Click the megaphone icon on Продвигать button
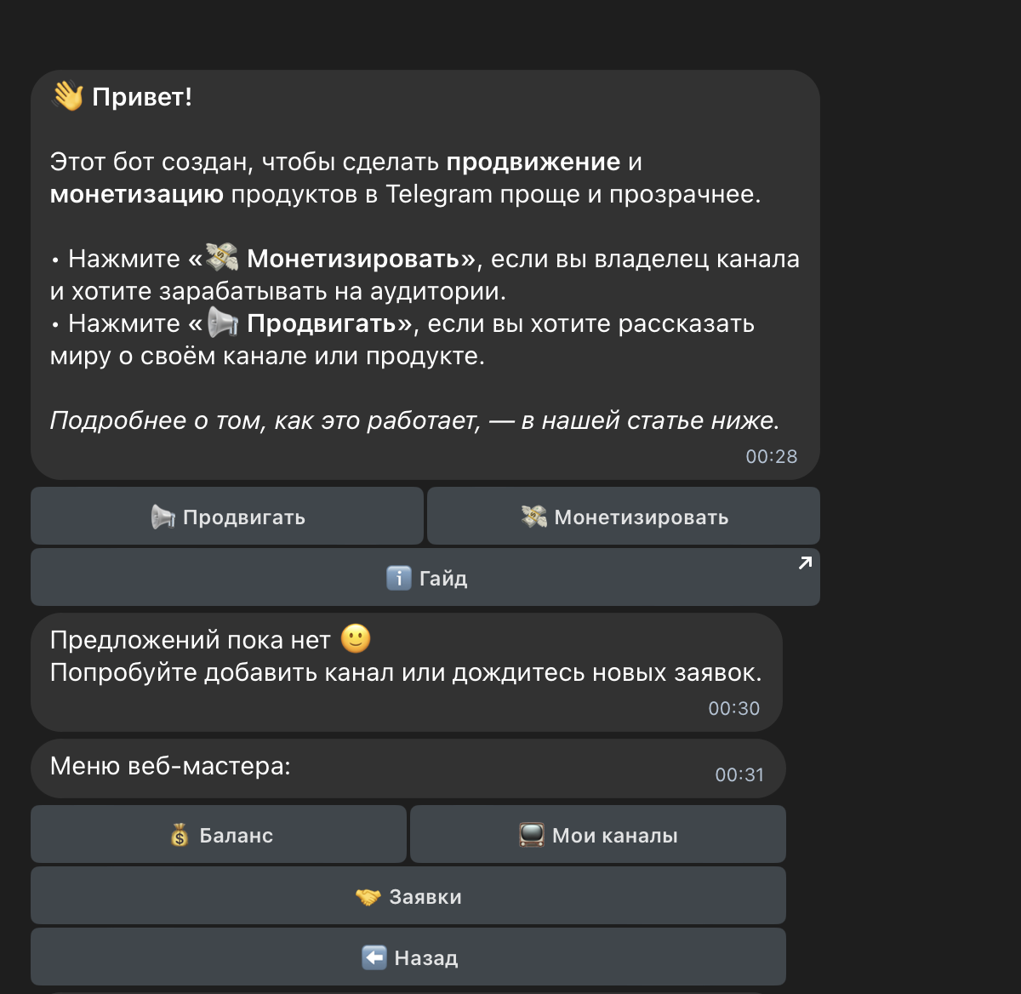This screenshot has height=994, width=1021. point(161,516)
